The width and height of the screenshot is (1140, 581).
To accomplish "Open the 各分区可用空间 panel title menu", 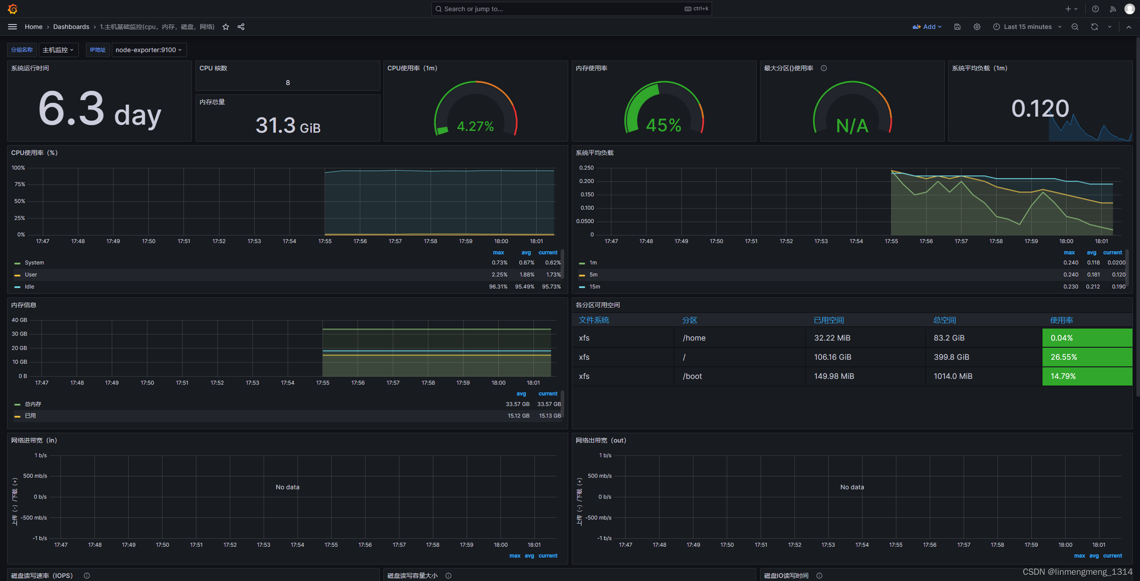I will [x=598, y=305].
